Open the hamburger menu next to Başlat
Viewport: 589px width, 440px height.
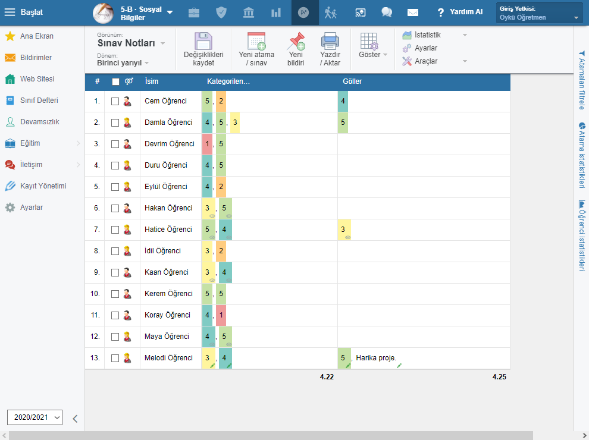tap(10, 12)
